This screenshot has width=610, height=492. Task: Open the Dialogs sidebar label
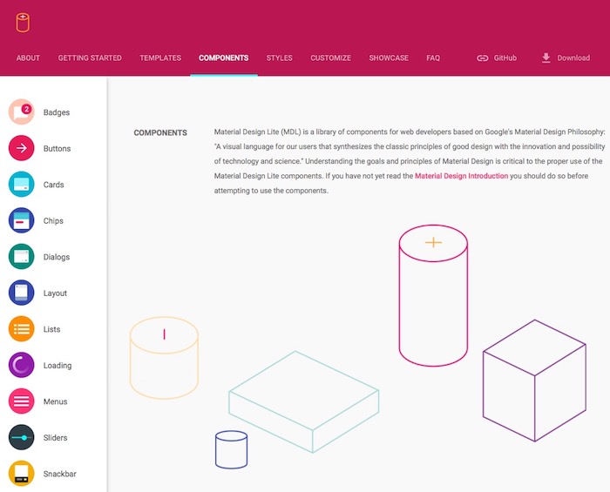coord(57,257)
